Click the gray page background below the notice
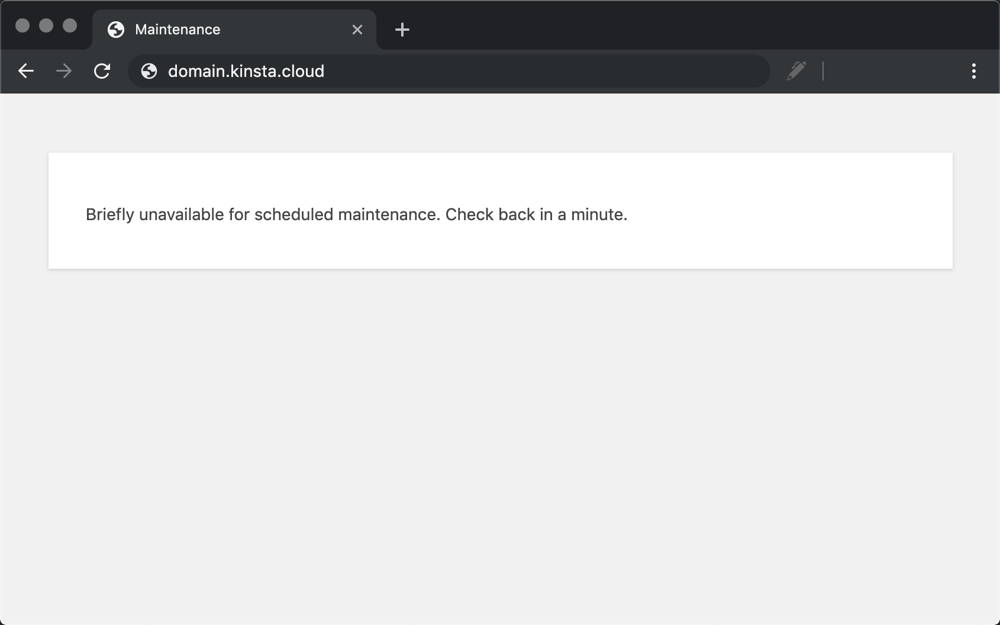The height and width of the screenshot is (625, 1000). point(500,444)
